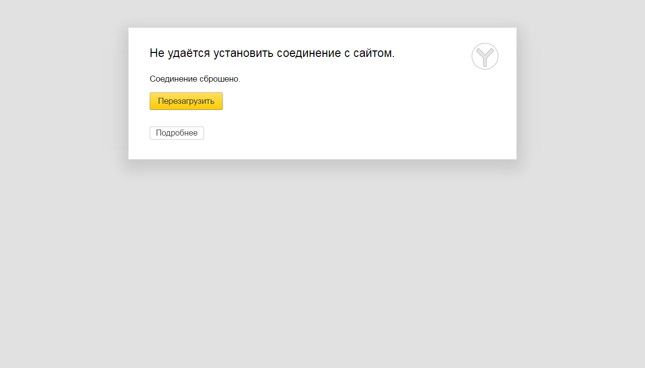This screenshot has height=368, width=645.
Task: Reload the page with Перезагрузить
Action: [x=186, y=101]
